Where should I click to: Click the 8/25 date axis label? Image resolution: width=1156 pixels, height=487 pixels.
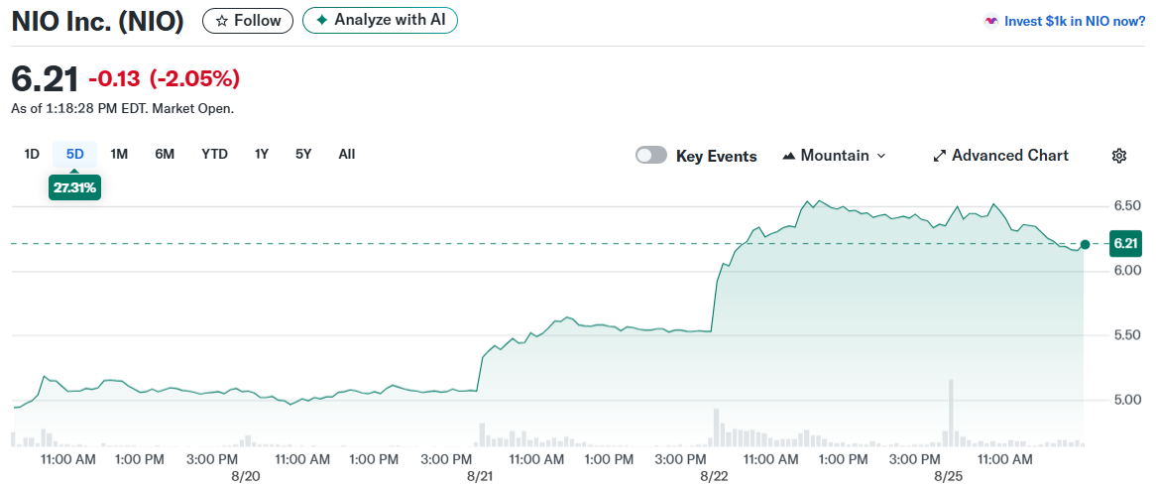pos(948,477)
